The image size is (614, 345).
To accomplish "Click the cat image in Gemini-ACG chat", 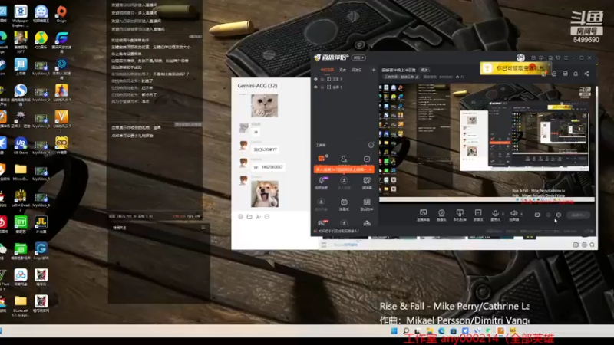I will [x=264, y=105].
